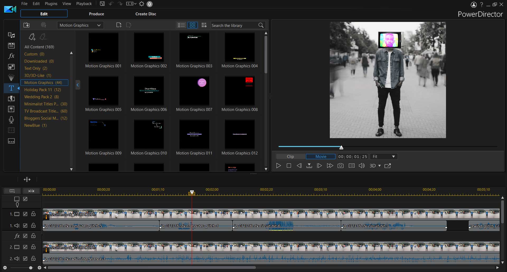
Task: Switch library to detailed list view
Action: [x=181, y=25]
